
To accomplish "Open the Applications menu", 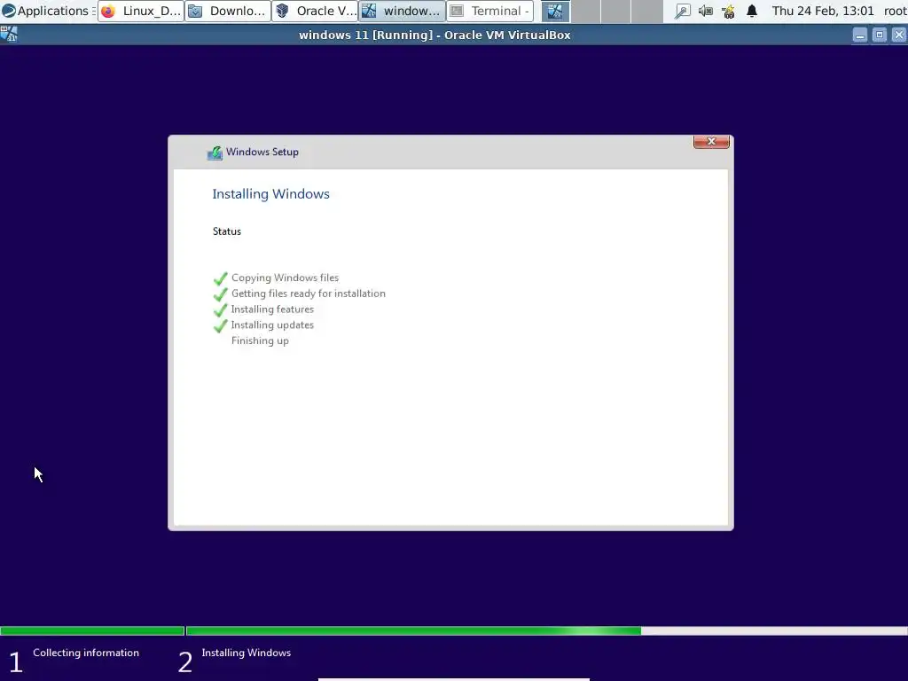I will point(49,11).
